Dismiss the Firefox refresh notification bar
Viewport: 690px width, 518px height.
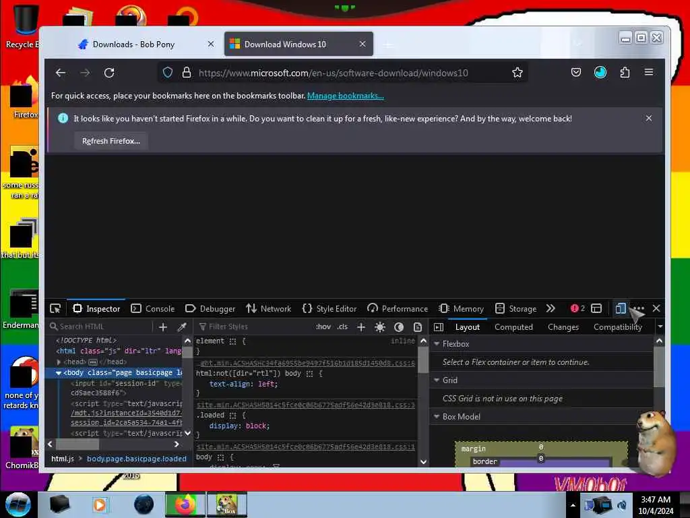tap(649, 118)
